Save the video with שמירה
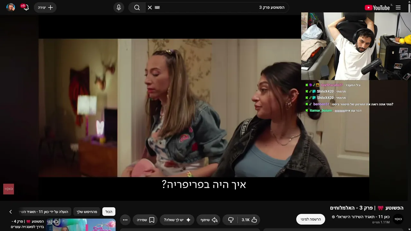 pos(145,220)
